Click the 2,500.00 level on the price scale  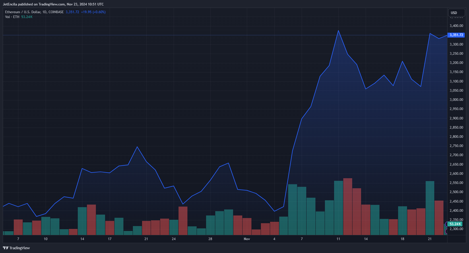pos(456,192)
